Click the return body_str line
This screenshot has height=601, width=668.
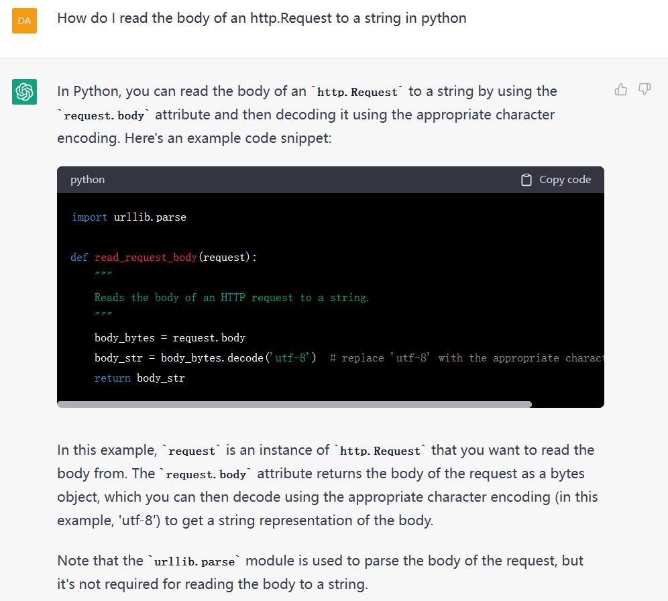140,378
